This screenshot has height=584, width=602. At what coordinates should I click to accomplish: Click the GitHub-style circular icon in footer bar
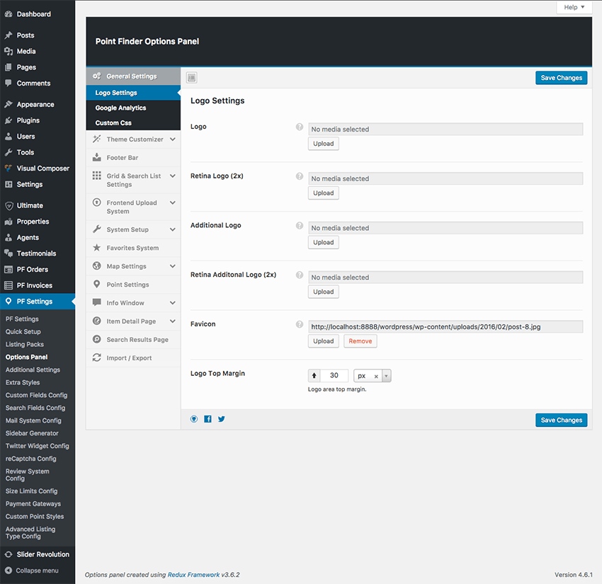coord(194,419)
